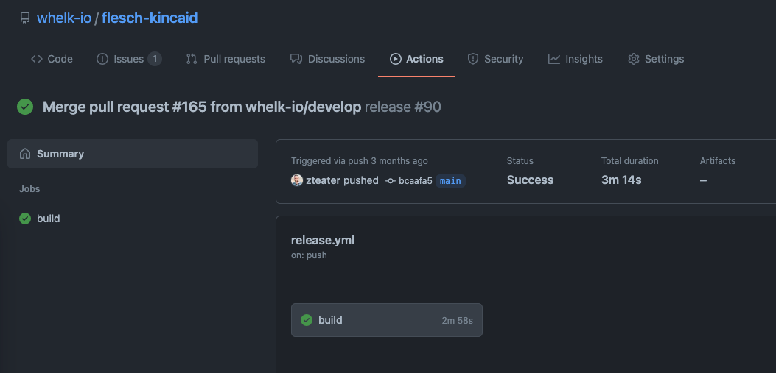The width and height of the screenshot is (776, 373).
Task: Click the green success check beside run title
Action: click(25, 107)
